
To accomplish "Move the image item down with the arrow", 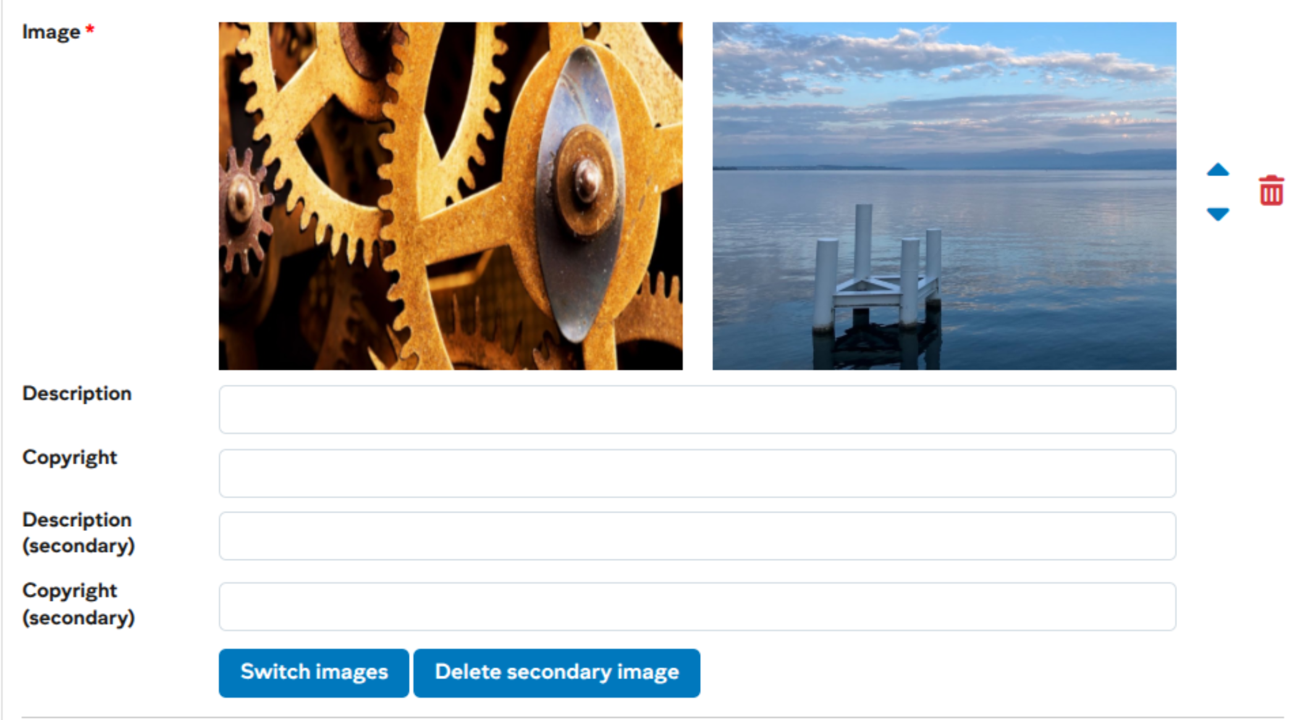I will (1217, 214).
